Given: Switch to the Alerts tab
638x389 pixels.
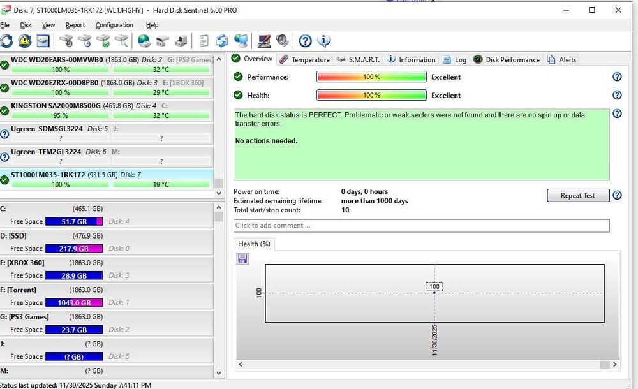Looking at the screenshot, I should click(x=562, y=60).
